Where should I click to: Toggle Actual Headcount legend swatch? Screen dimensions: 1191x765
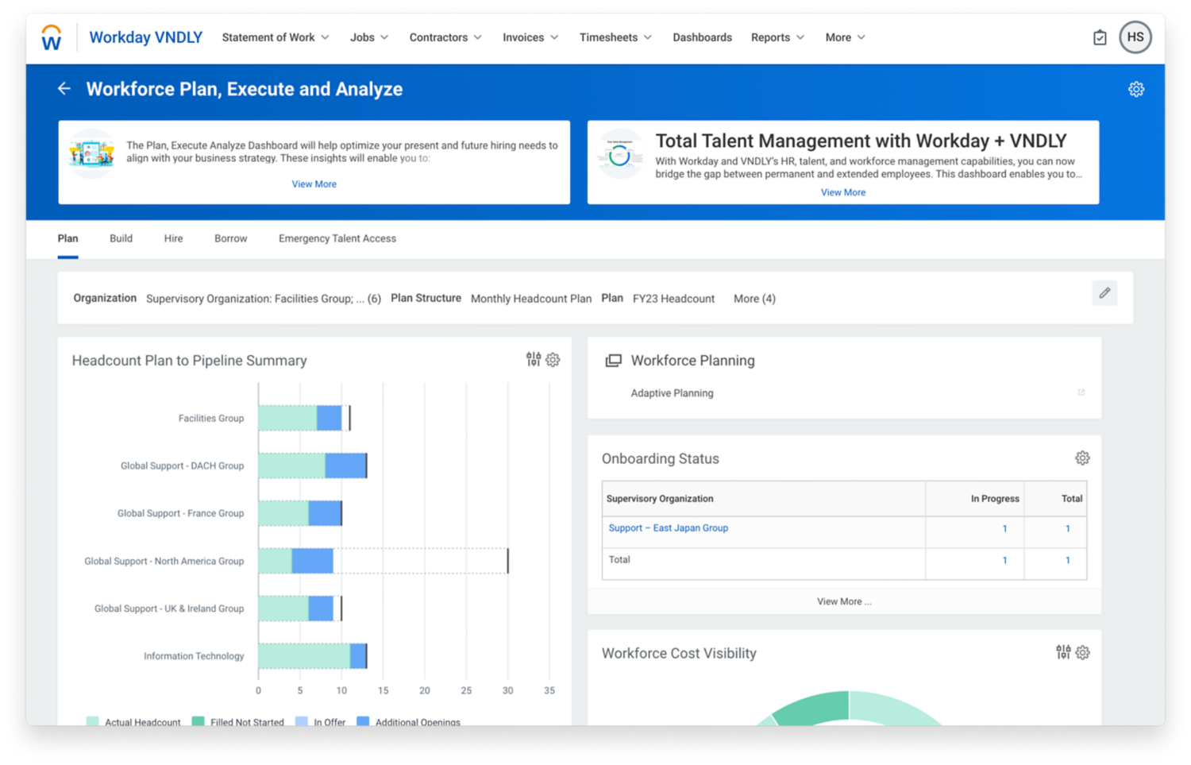(92, 721)
